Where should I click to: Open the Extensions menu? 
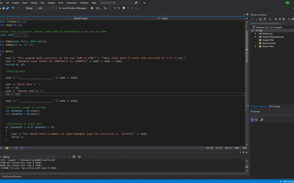[x=72, y=3]
